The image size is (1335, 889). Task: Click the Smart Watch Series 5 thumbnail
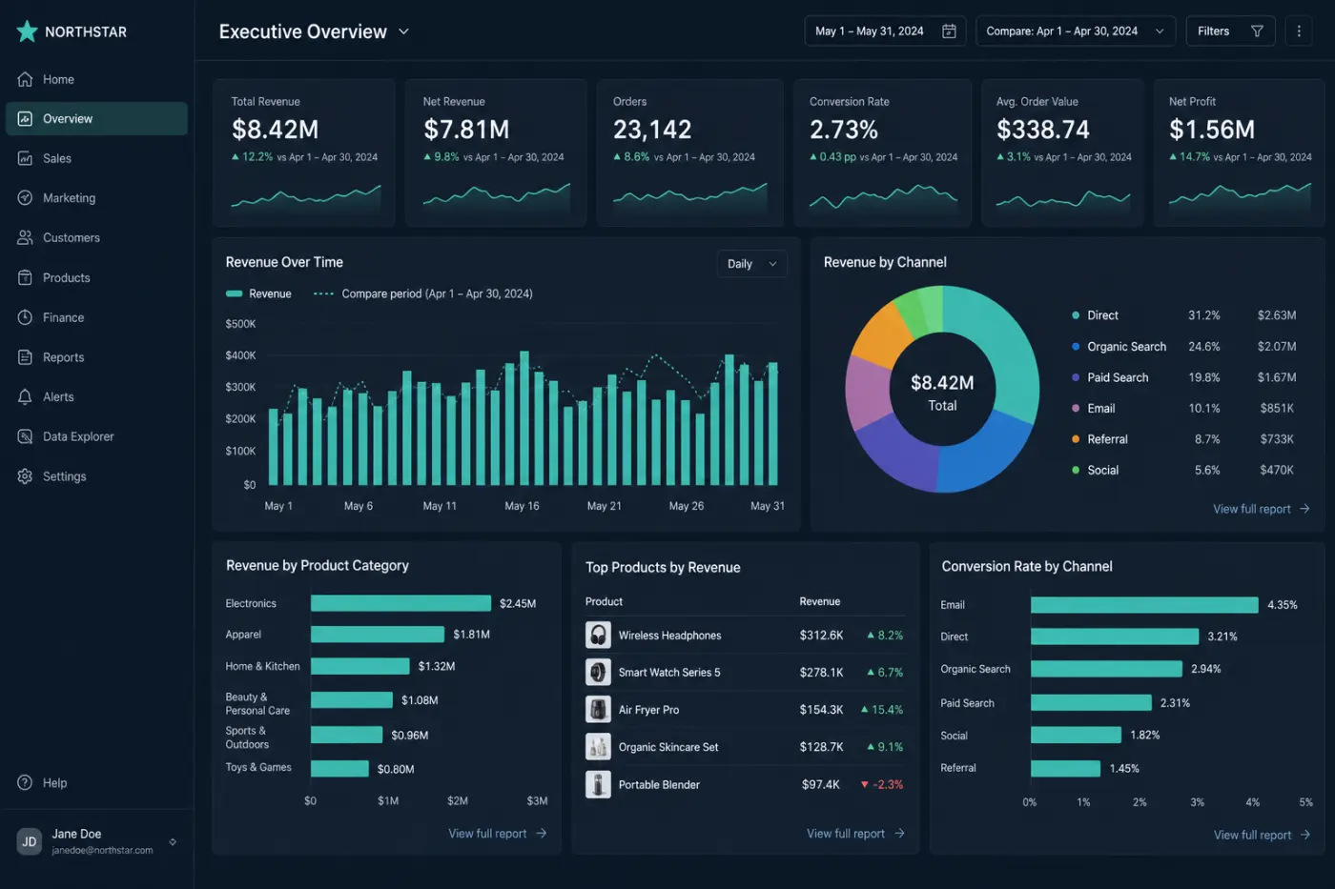(x=598, y=672)
